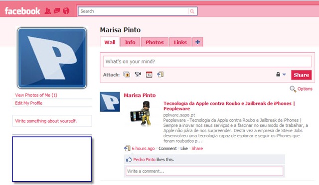319x185 pixels.
Task: Click the Marisa Pinto profile name heading
Action: click(120, 30)
